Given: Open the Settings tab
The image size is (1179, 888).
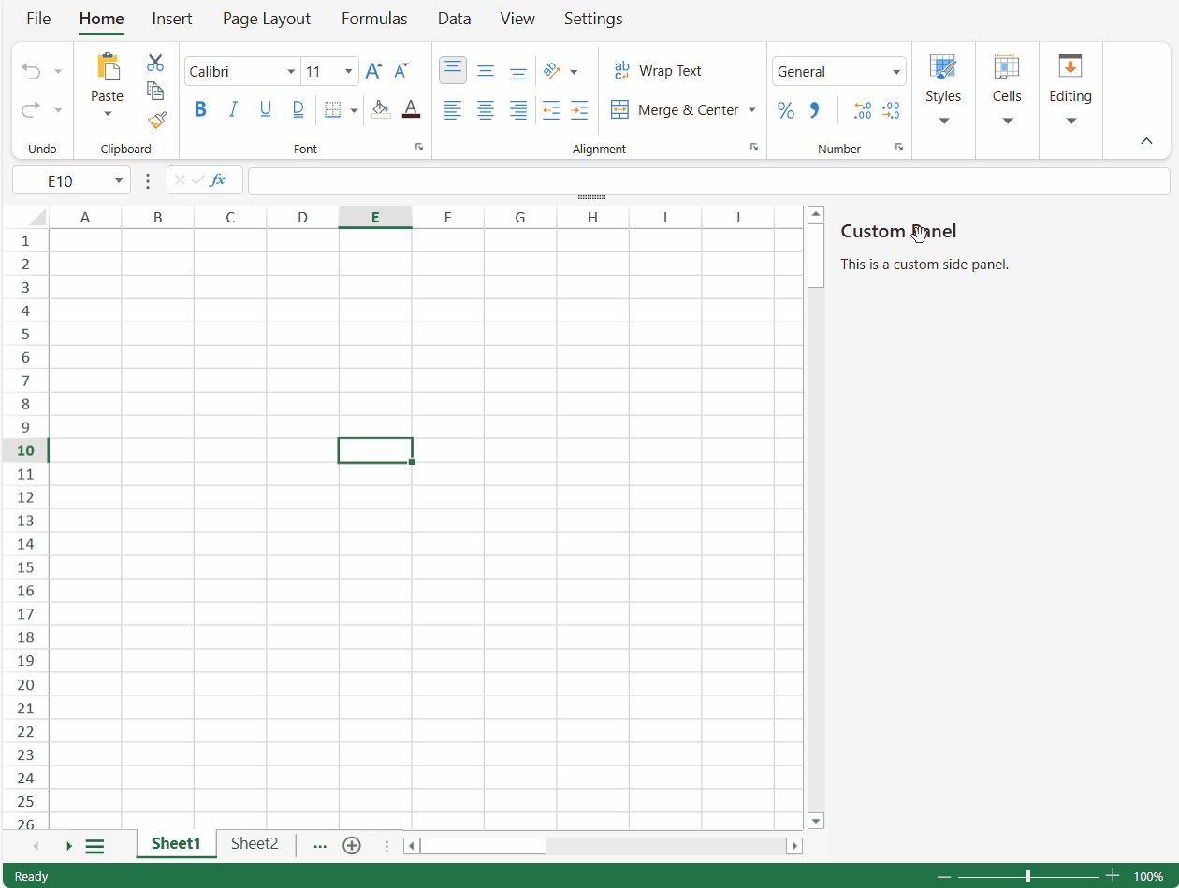Looking at the screenshot, I should click(x=593, y=19).
